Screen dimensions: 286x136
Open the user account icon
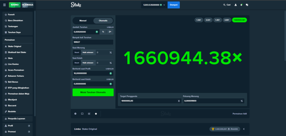(236, 5)
